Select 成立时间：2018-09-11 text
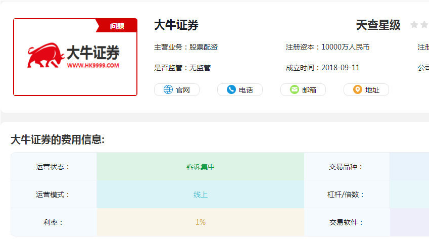435x241 pixels. [323, 68]
